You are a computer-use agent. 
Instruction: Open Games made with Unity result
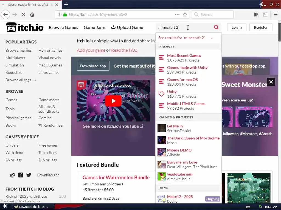click(189, 70)
